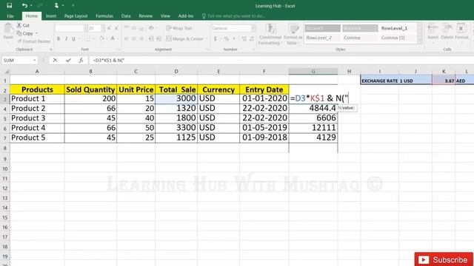The height and width of the screenshot is (266, 474).
Task: Click the Total Sale value 3000
Action: [176, 98]
